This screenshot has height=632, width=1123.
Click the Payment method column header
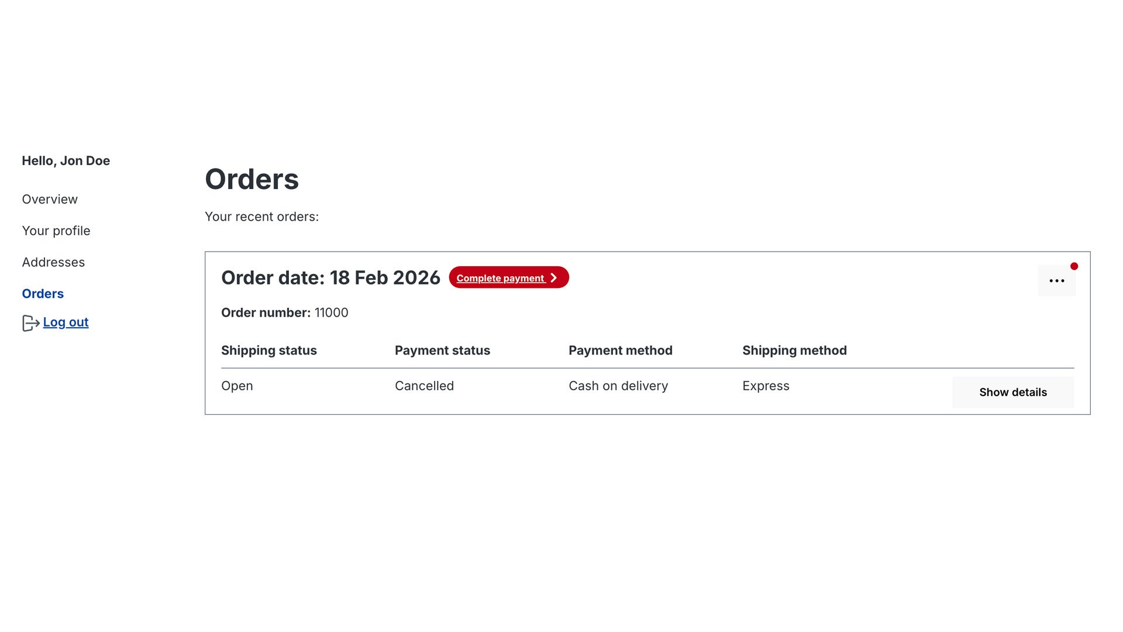pyautogui.click(x=620, y=351)
